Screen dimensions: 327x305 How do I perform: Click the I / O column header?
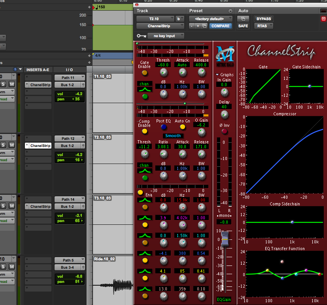click(70, 70)
